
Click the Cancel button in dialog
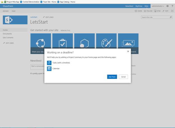[123, 77]
